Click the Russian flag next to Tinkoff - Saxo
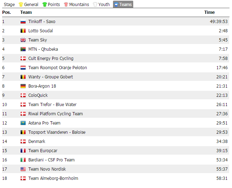Screen dimensions: 232x188 pyautogui.click(x=23, y=22)
